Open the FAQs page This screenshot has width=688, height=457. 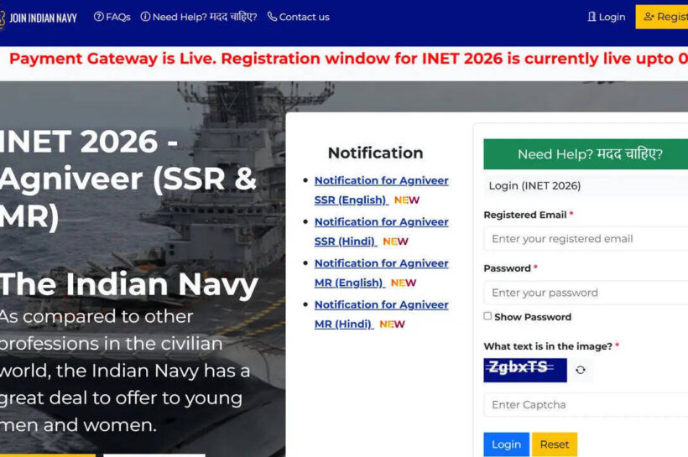112,17
